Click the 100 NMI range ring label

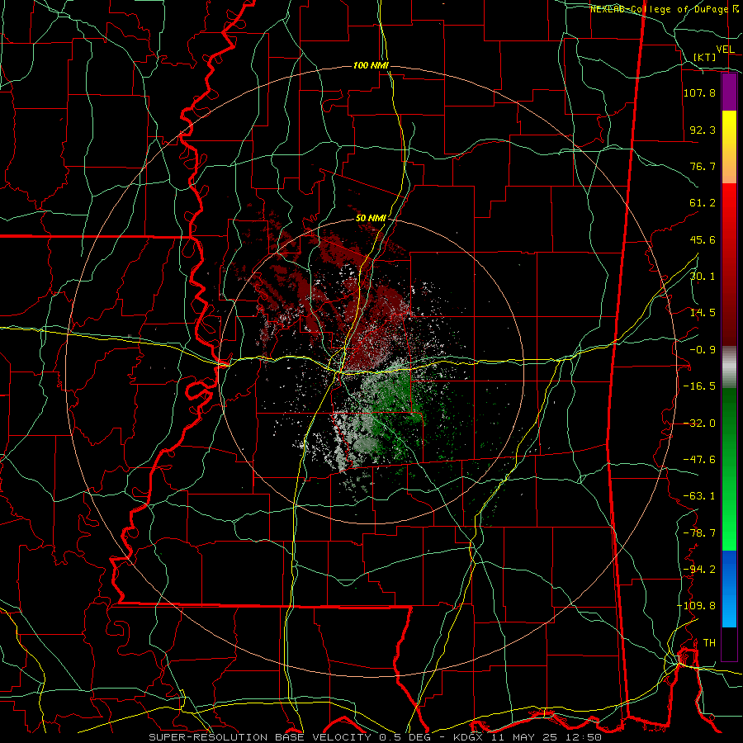pyautogui.click(x=371, y=65)
